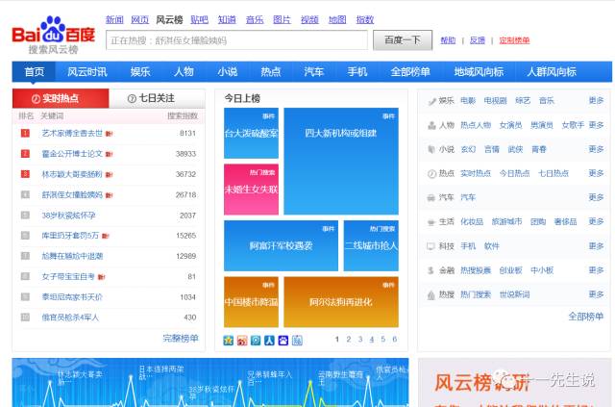Click the pink 未婚生女失联 tile
The width and height of the screenshot is (615, 407).
coord(251,189)
